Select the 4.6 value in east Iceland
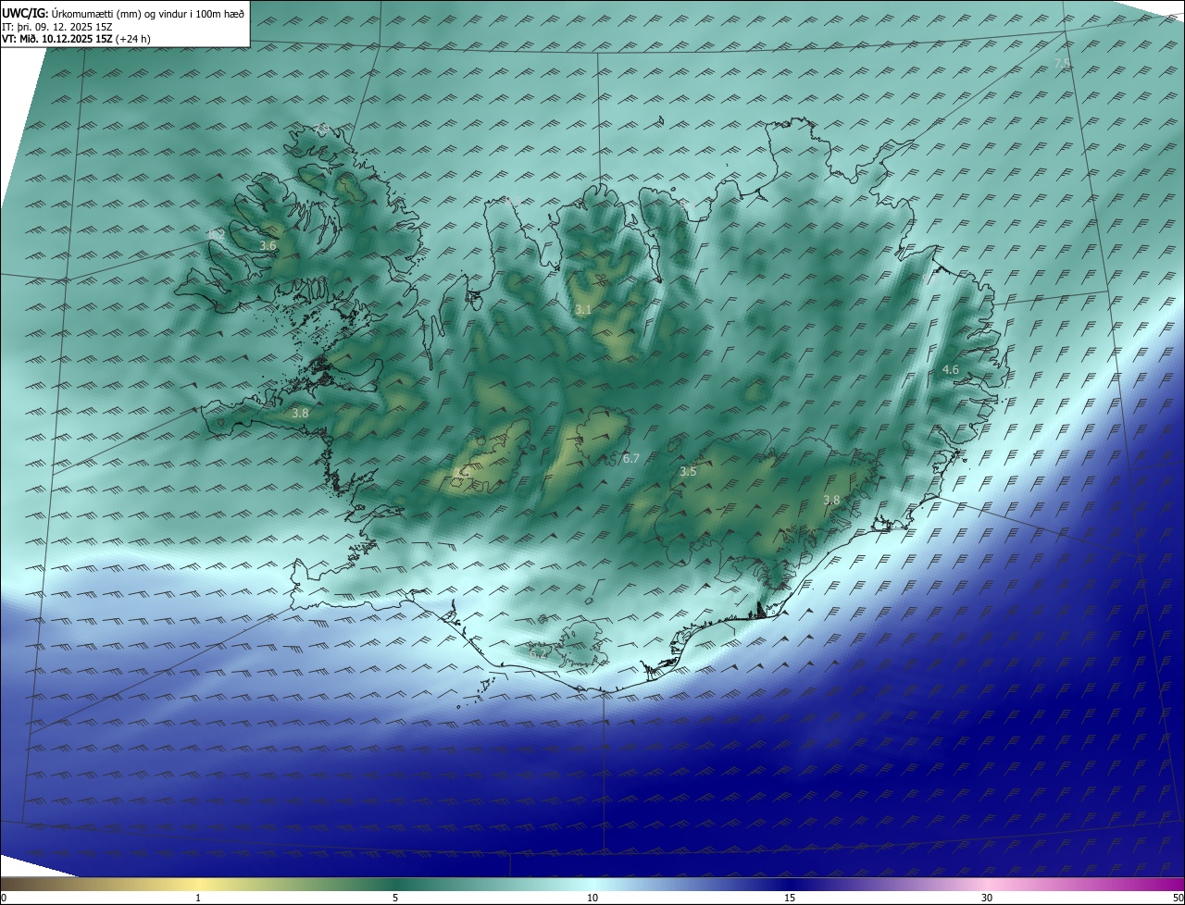Image resolution: width=1185 pixels, height=905 pixels. (950, 370)
